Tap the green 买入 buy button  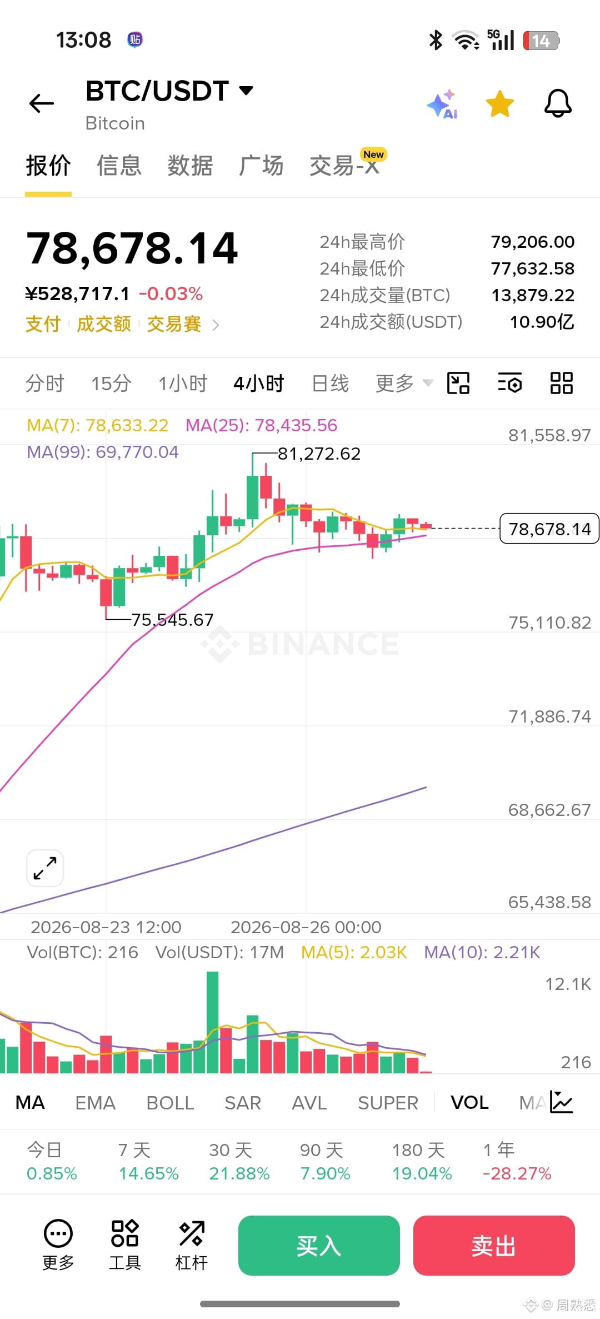(319, 1246)
